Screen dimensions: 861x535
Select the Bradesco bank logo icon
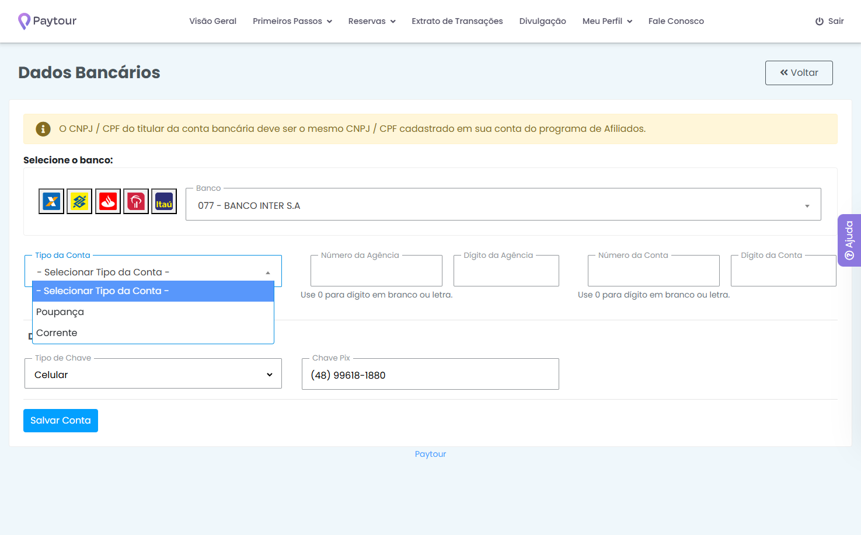136,201
